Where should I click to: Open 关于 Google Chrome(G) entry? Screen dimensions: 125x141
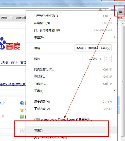(72, 137)
